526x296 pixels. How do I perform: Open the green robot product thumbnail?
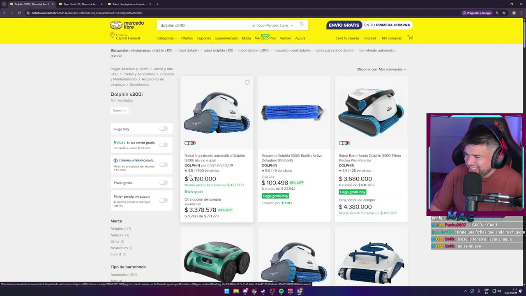[x=217, y=261]
